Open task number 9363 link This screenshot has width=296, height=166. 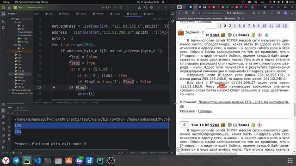(215, 35)
